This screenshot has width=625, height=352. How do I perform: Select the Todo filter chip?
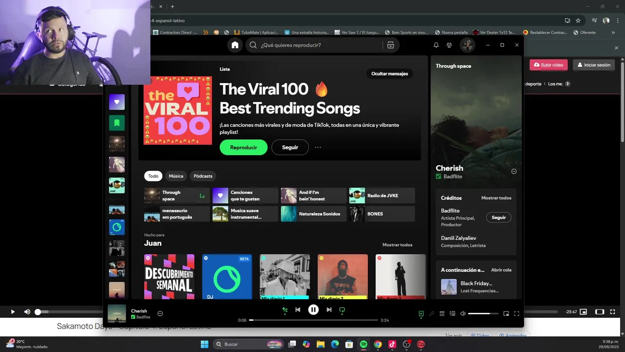click(153, 176)
